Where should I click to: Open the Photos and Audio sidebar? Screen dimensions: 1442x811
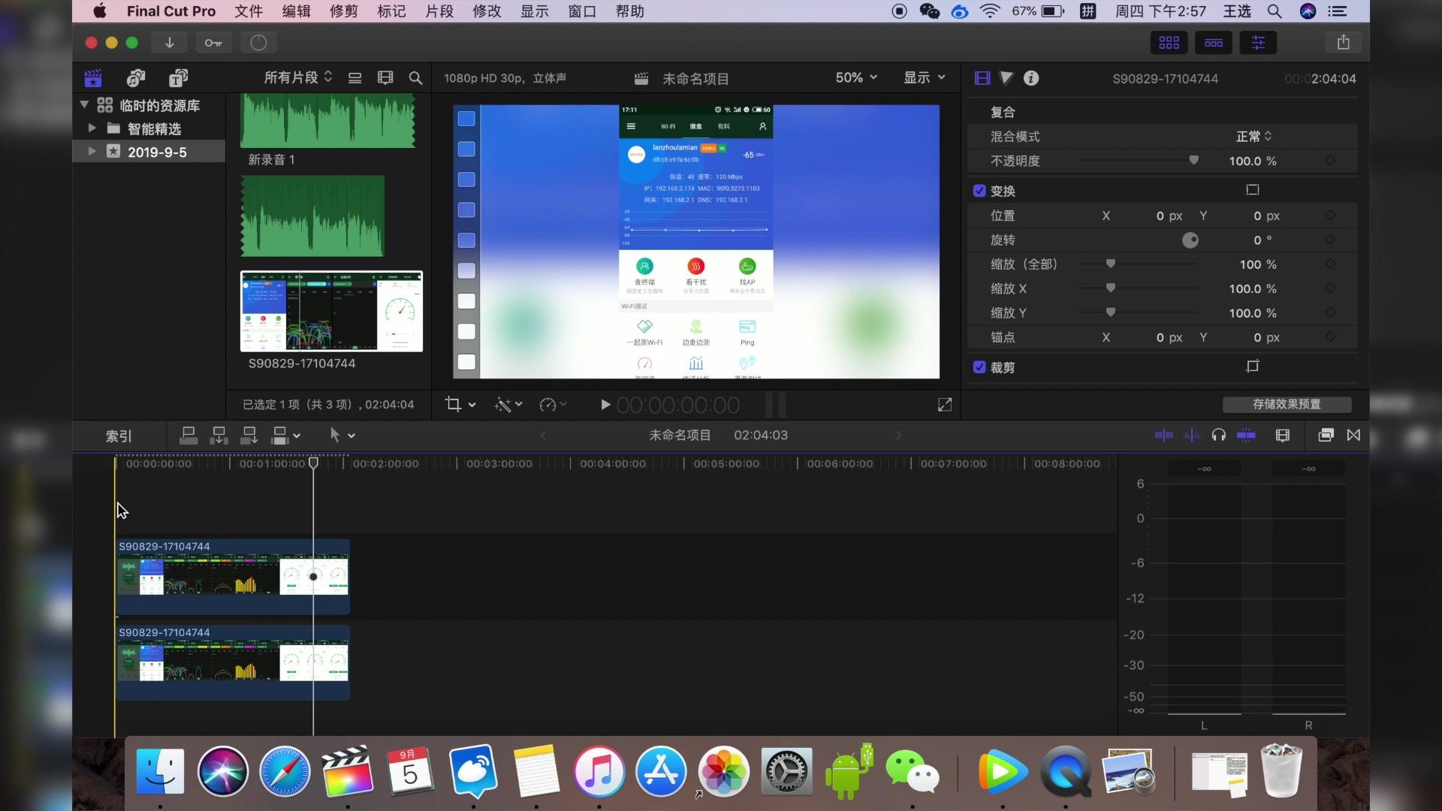pyautogui.click(x=136, y=78)
